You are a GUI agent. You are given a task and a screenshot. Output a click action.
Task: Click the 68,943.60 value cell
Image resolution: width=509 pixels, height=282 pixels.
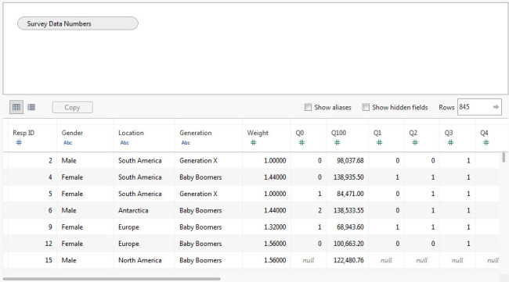(348, 227)
